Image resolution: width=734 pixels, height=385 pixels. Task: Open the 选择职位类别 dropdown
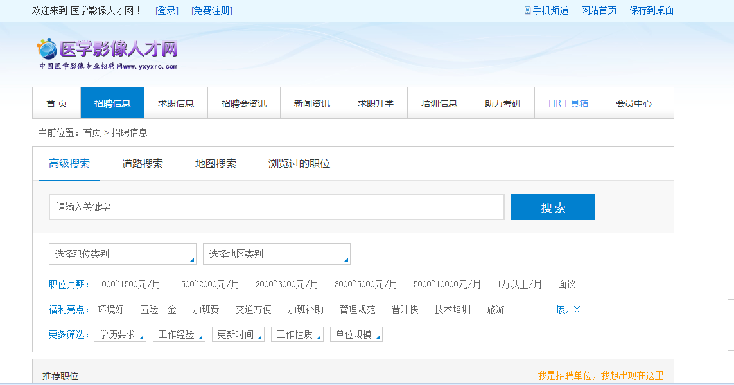122,254
